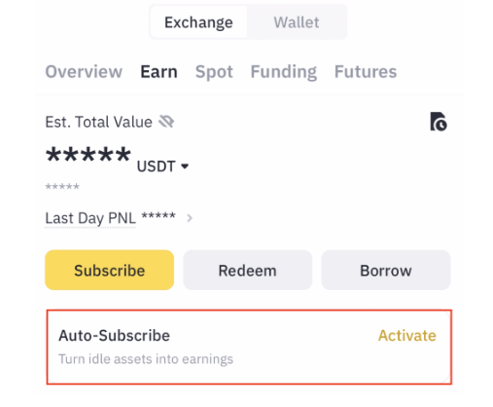Click the Redeem button
Screen dimensions: 493x407
pyautogui.click(x=248, y=270)
